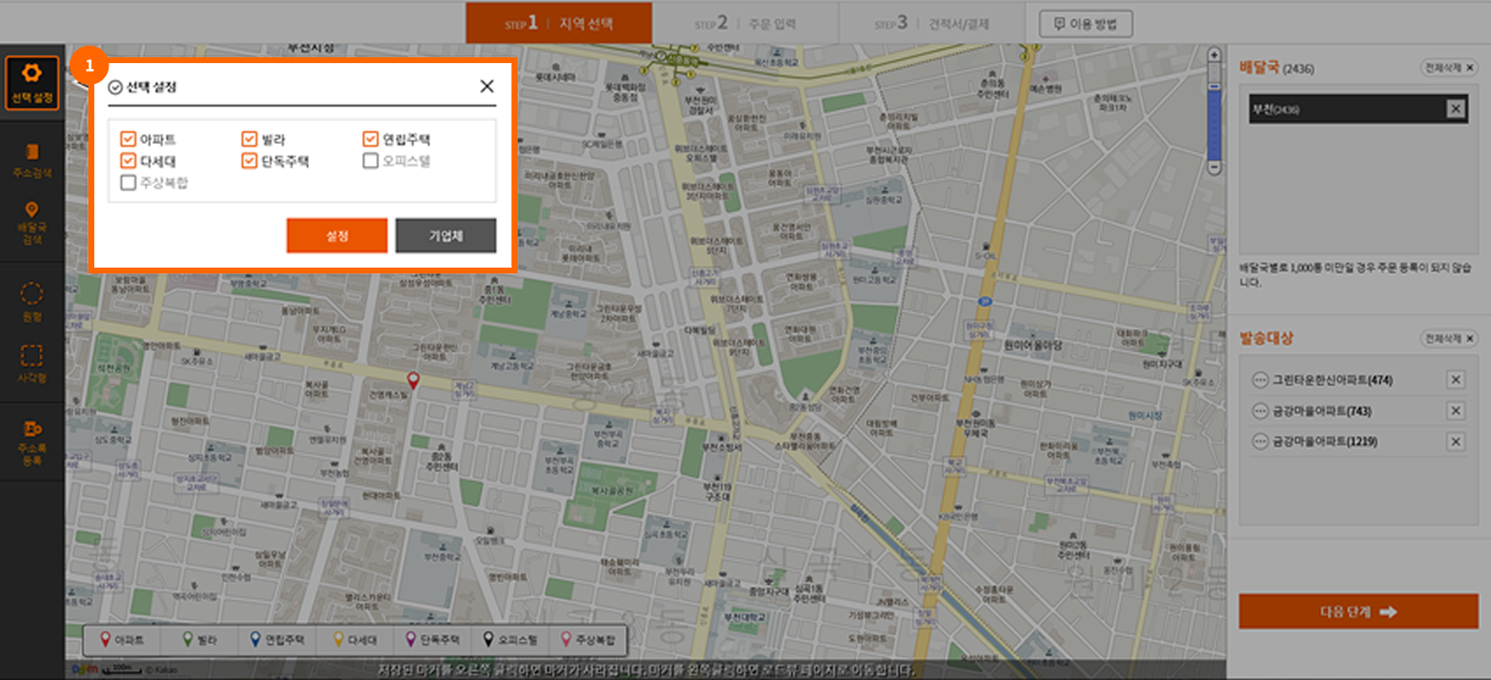1491x680 pixels.
Task: Expand options for 그린타운한신아파트(474)
Action: [1259, 380]
